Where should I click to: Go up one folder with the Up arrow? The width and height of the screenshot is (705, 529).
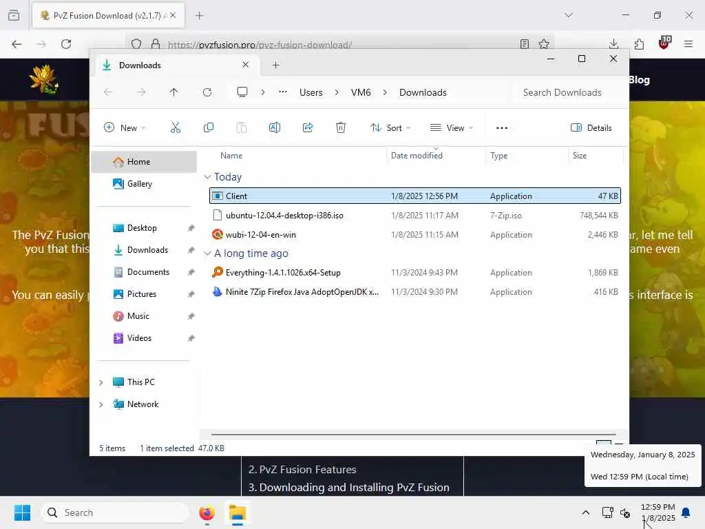pyautogui.click(x=174, y=92)
